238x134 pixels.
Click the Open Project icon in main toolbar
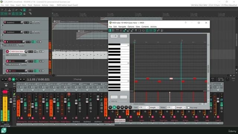6,10
